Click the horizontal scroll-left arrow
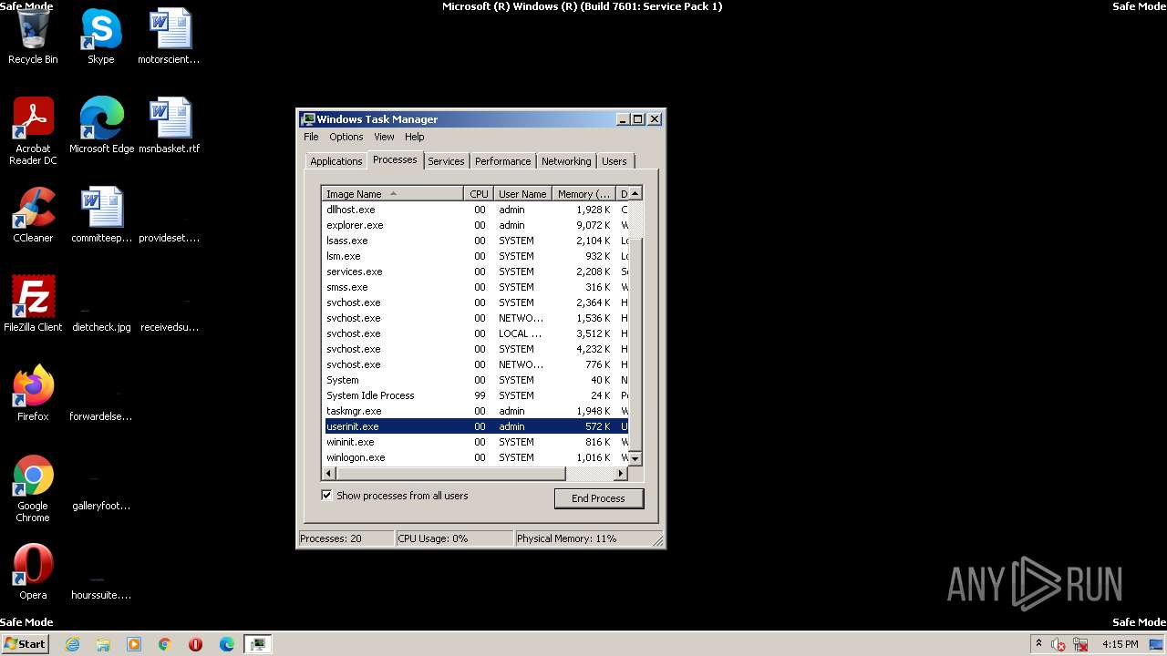The height and width of the screenshot is (656, 1167). tap(330, 474)
